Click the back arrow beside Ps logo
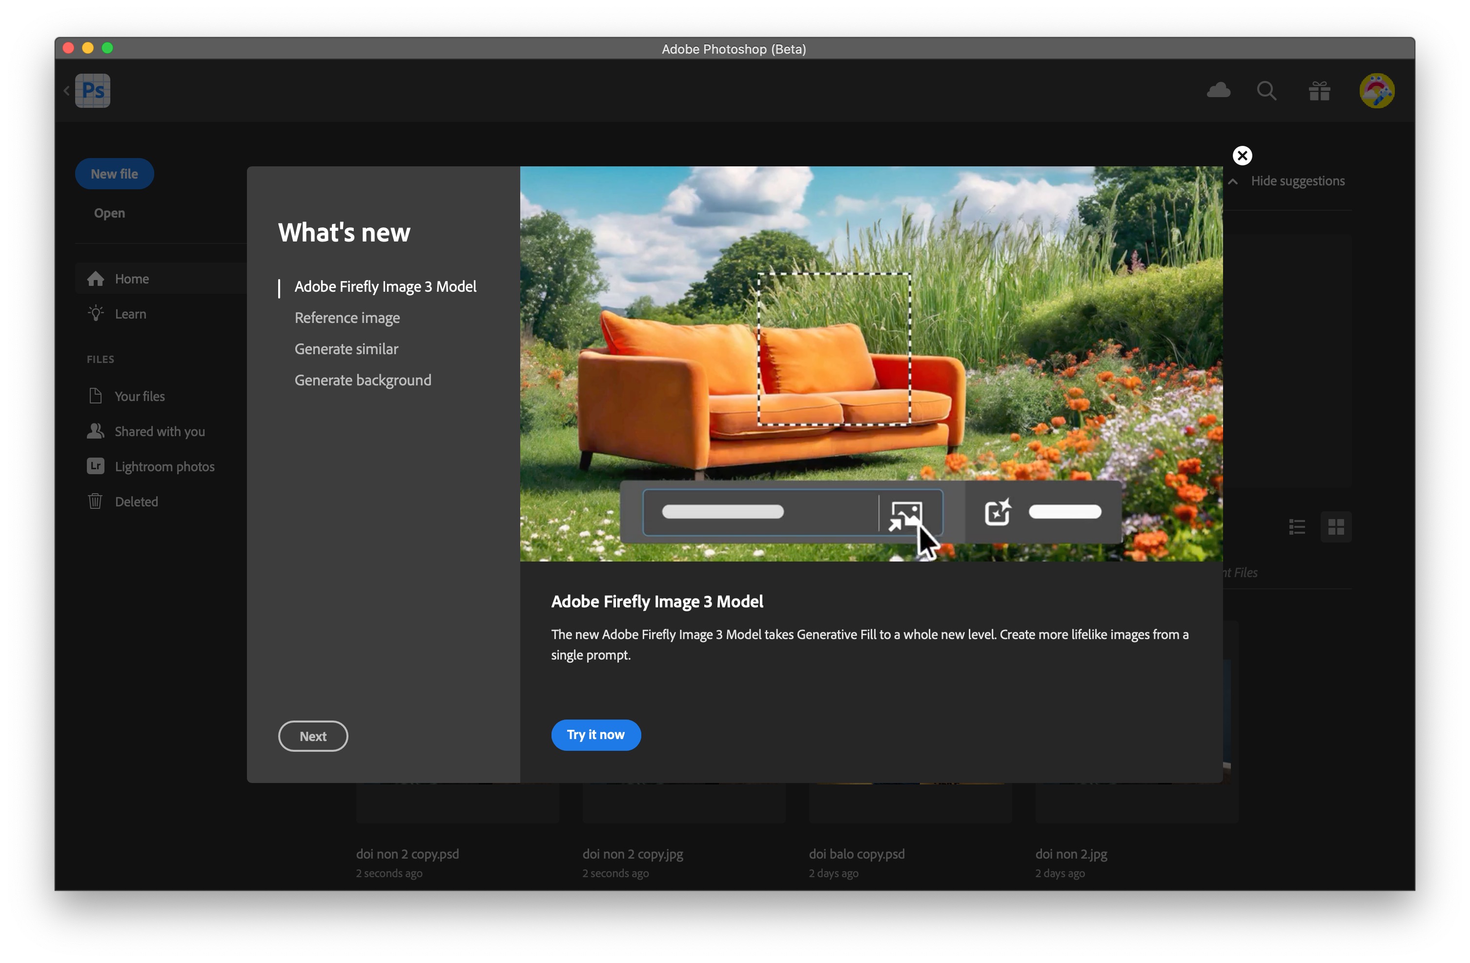Screen dimensions: 1470x963 [x=67, y=91]
